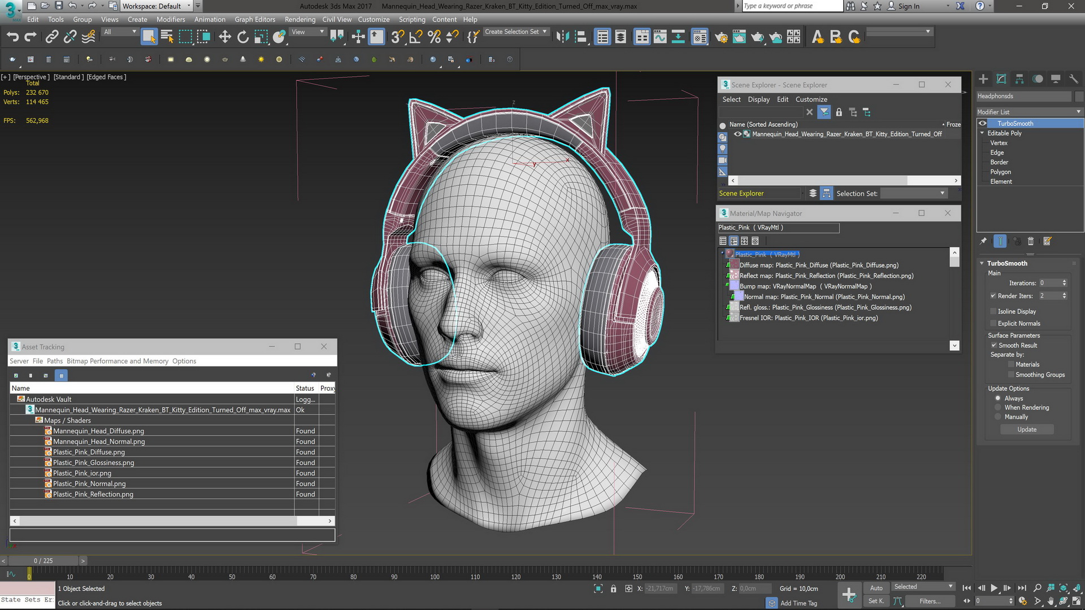Open the Layer Explorer toolbar icon
This screenshot has height=610, width=1085.
pyautogui.click(x=620, y=37)
